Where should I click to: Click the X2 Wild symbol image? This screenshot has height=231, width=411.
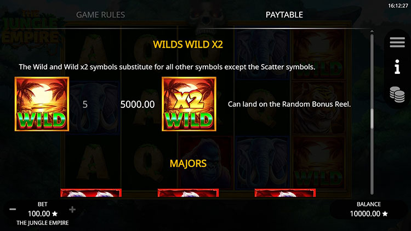tap(189, 104)
